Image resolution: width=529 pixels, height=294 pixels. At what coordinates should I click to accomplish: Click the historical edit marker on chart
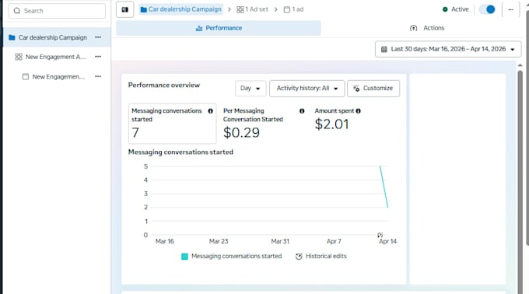tap(380, 235)
